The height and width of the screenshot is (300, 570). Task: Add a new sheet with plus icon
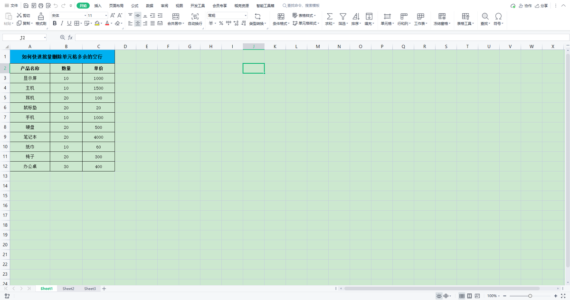tap(104, 289)
